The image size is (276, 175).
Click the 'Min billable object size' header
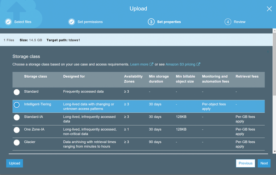pos(185,79)
